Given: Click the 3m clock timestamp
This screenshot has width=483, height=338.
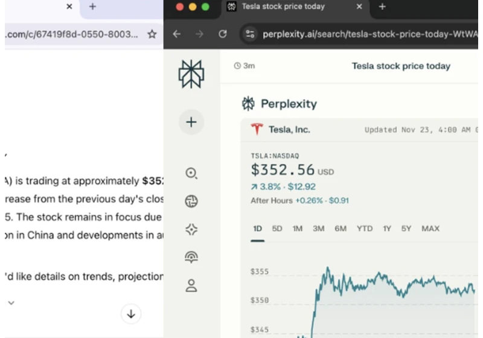Looking at the screenshot, I should click(x=245, y=66).
